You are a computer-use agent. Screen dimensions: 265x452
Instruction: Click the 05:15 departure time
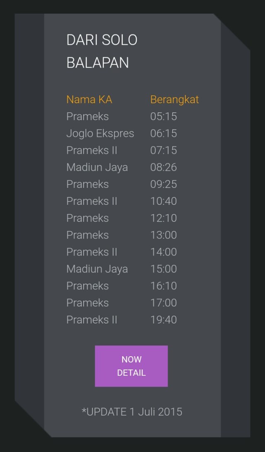(164, 117)
